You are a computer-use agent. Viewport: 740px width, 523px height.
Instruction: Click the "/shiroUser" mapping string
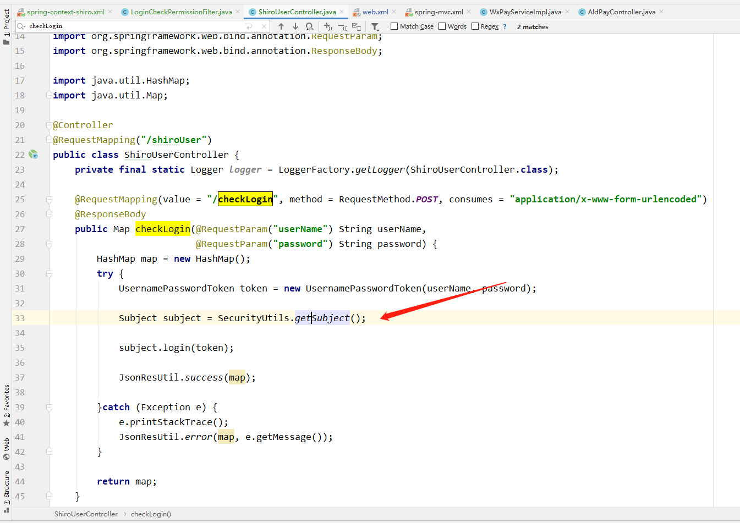173,140
